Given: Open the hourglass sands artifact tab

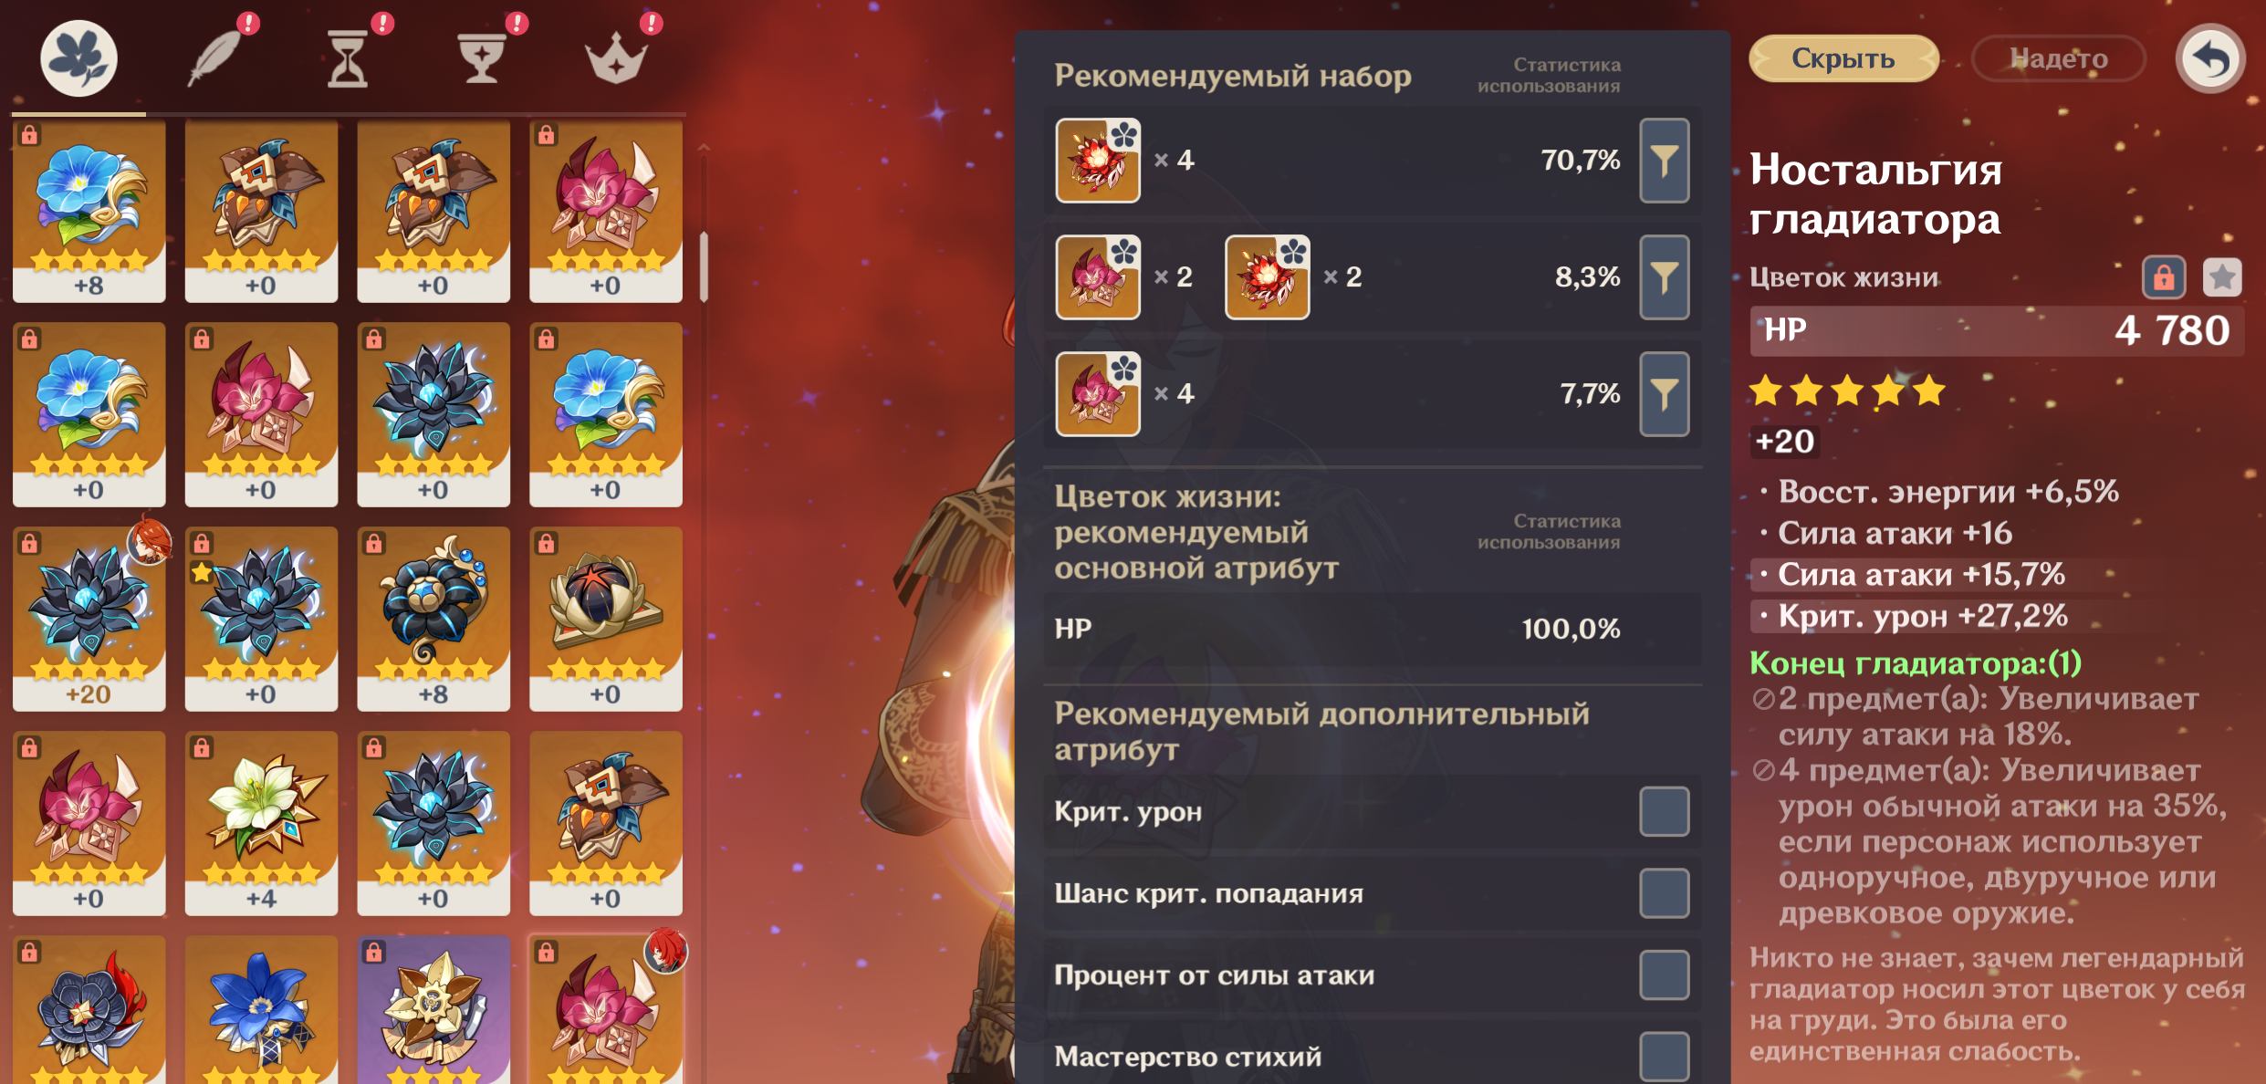Looking at the screenshot, I should (348, 58).
